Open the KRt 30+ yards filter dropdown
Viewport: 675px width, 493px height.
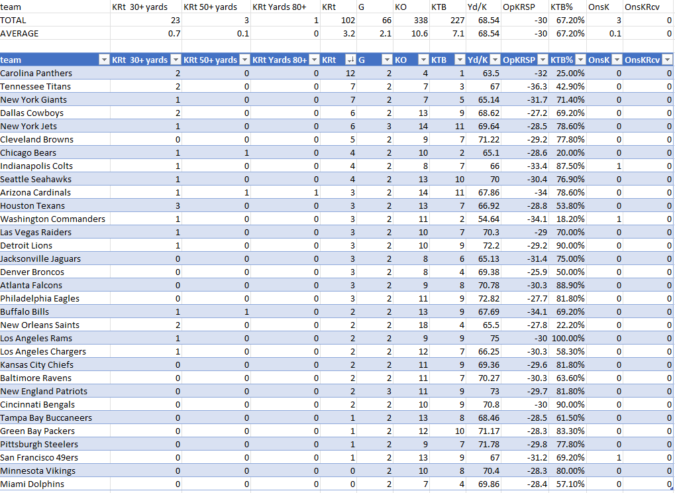coord(176,60)
